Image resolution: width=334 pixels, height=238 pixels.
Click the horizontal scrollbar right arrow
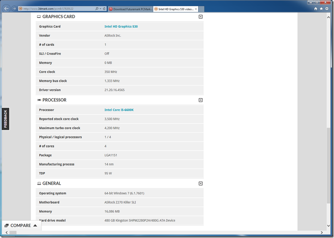(x=322, y=233)
